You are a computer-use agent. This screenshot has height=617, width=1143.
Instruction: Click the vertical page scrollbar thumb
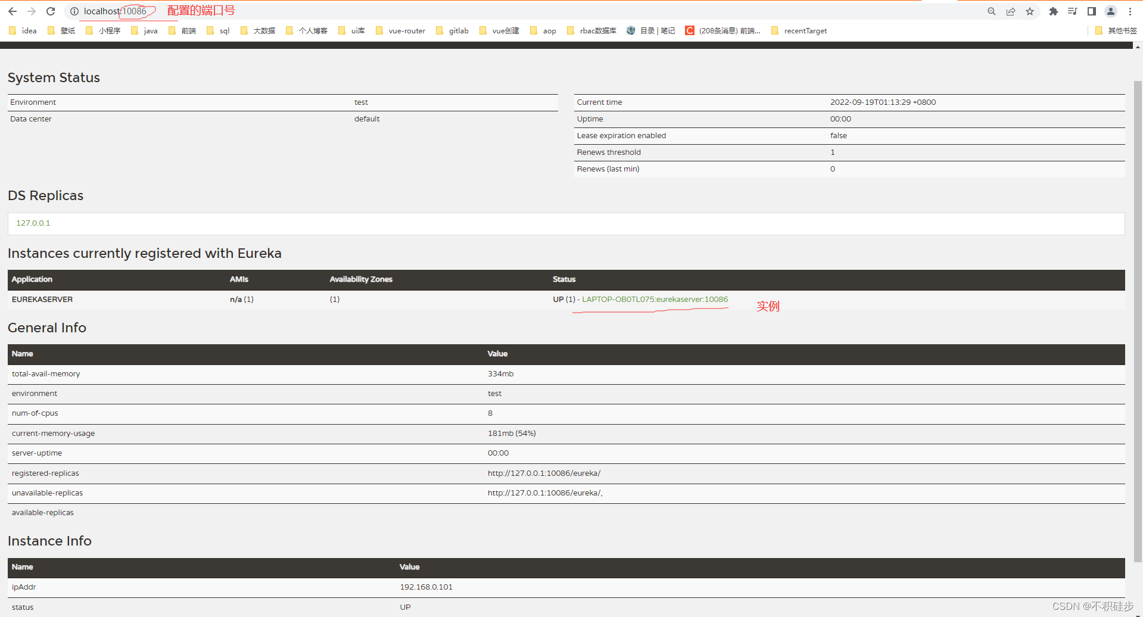(x=1138, y=322)
